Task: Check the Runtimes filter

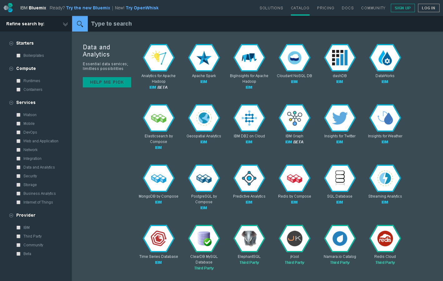Action: click(x=18, y=81)
